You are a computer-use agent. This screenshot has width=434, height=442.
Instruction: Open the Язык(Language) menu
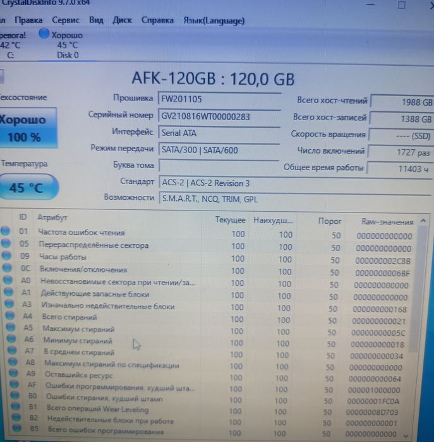(214, 21)
